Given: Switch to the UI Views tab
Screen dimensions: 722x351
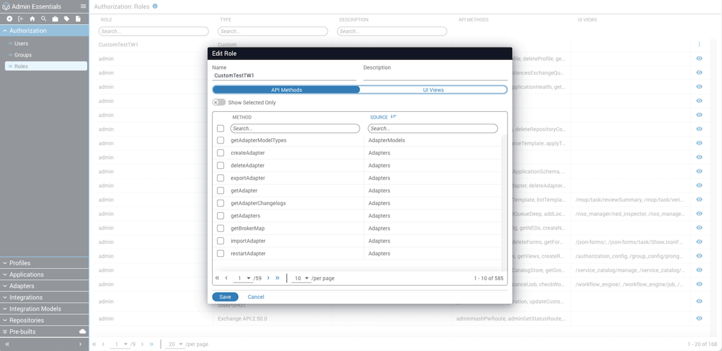Looking at the screenshot, I should point(433,90).
